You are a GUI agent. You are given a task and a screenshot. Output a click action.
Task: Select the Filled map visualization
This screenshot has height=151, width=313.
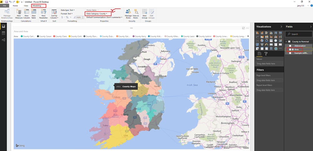(x=280, y=41)
